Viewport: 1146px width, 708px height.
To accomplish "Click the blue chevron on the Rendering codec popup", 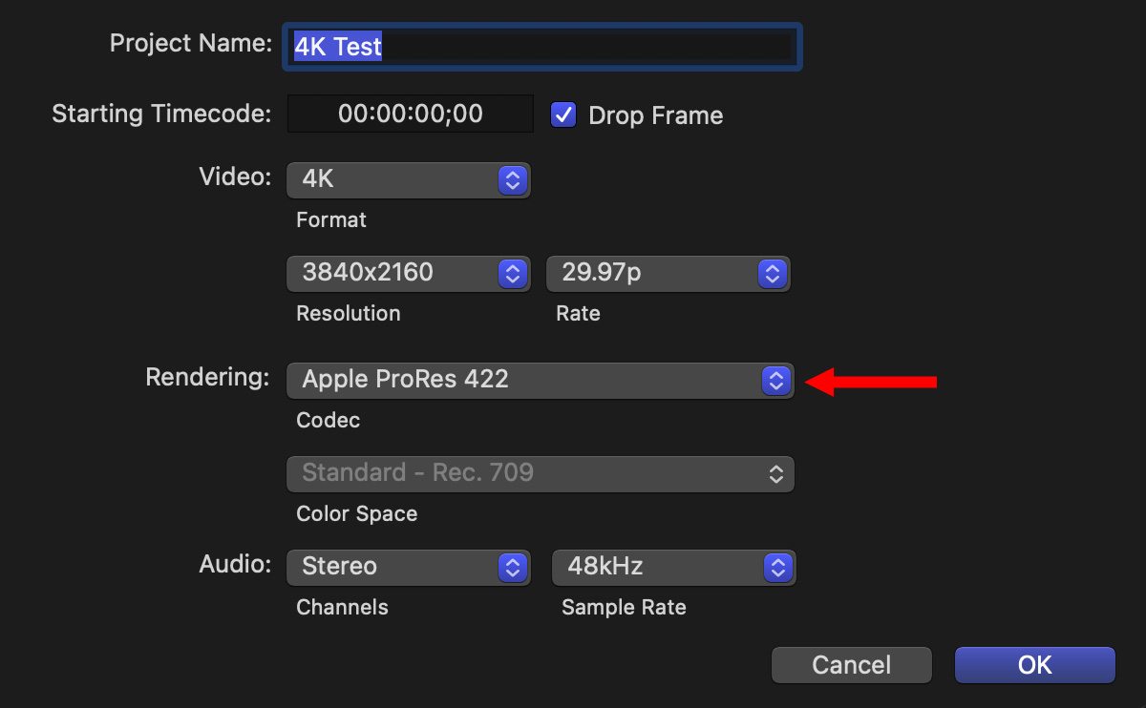I will click(x=776, y=380).
